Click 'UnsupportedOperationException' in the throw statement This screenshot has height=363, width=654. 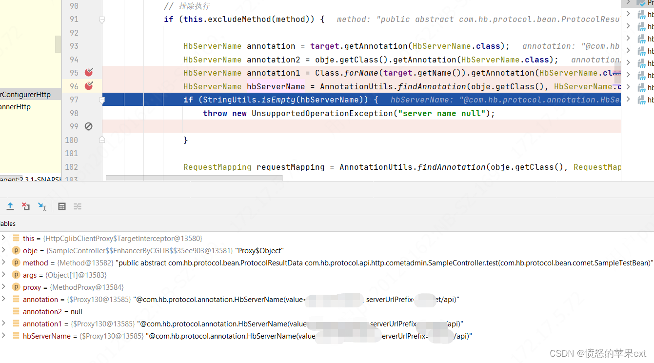click(322, 113)
